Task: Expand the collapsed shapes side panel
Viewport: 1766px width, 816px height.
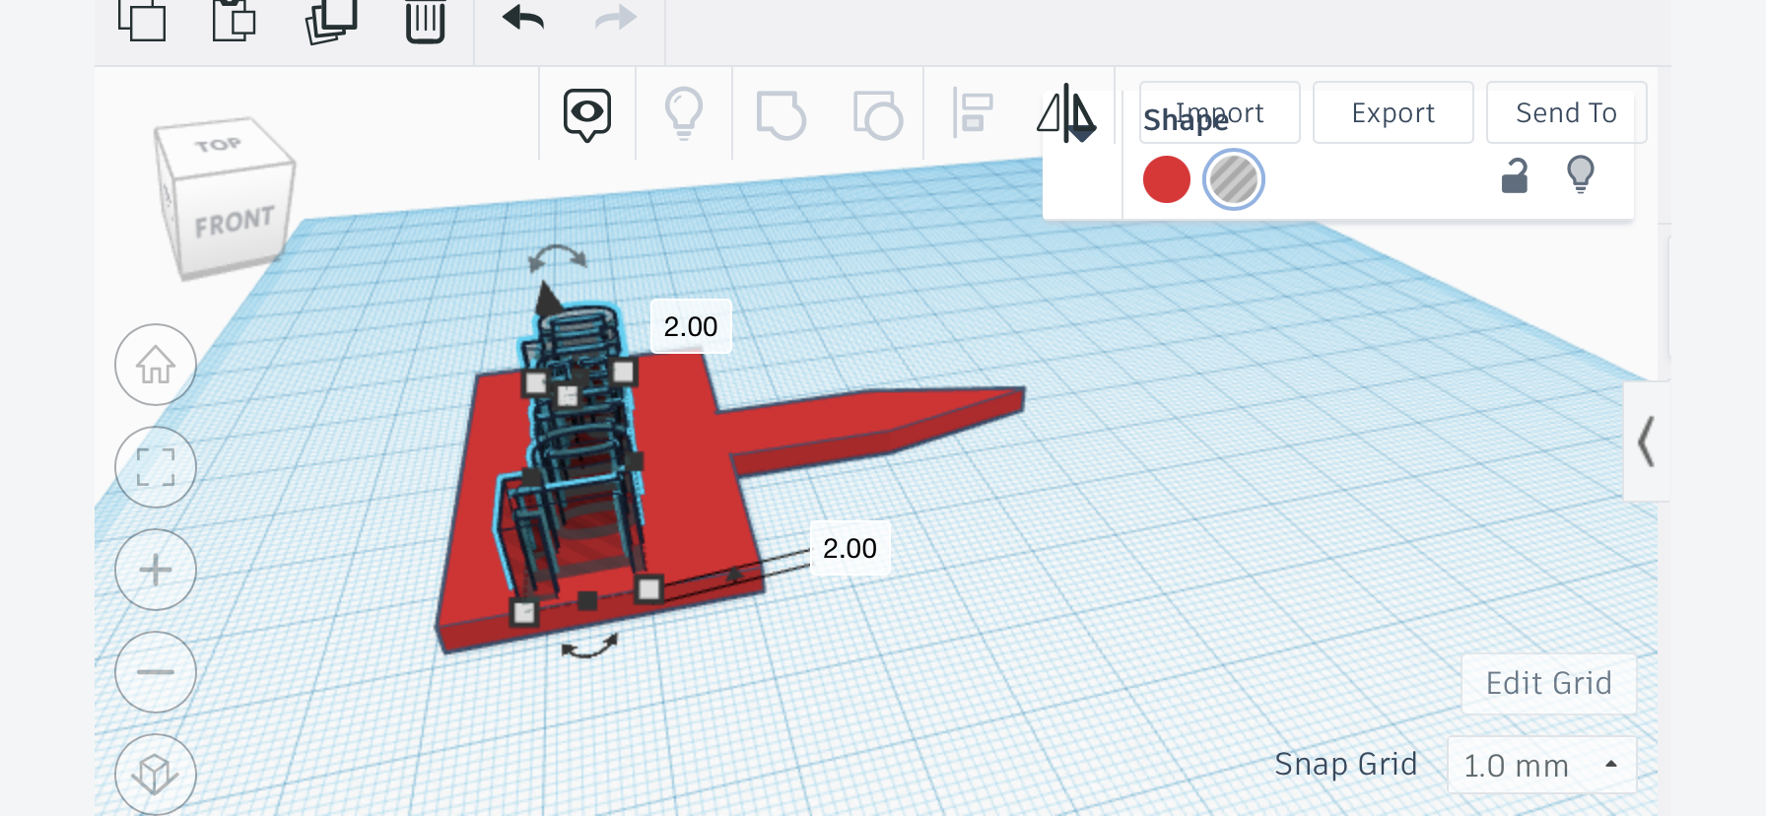Action: [x=1646, y=442]
